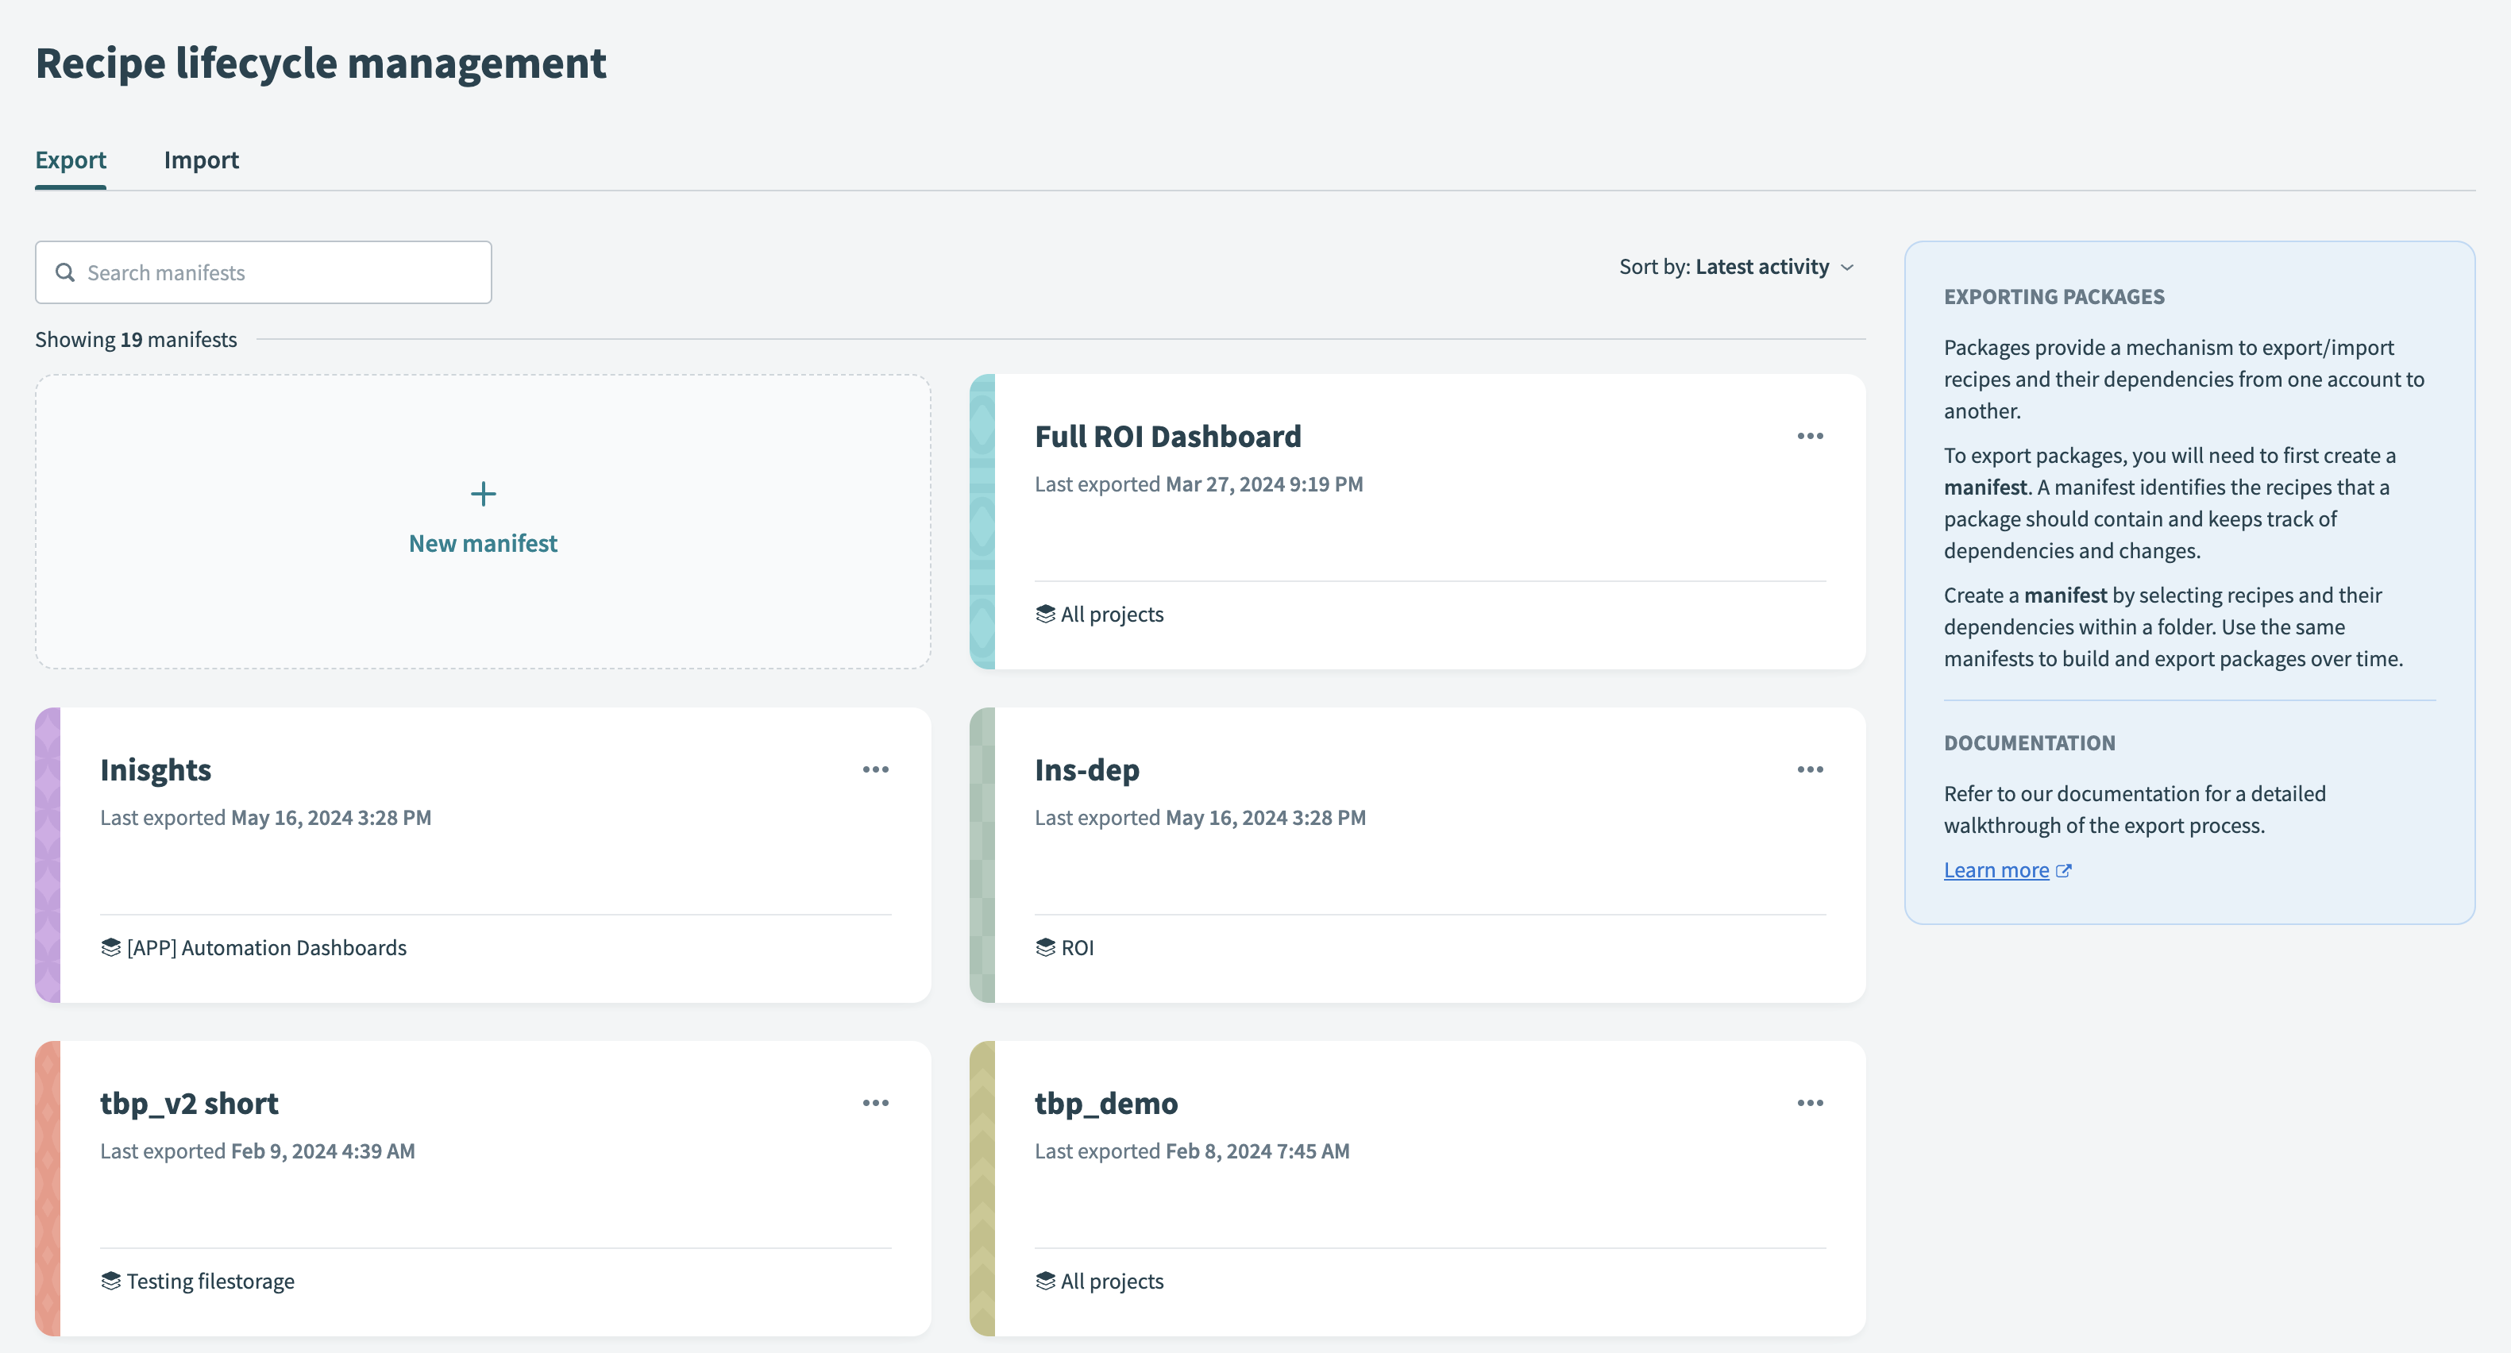Click the external link icon after Learn more

(x=2064, y=870)
